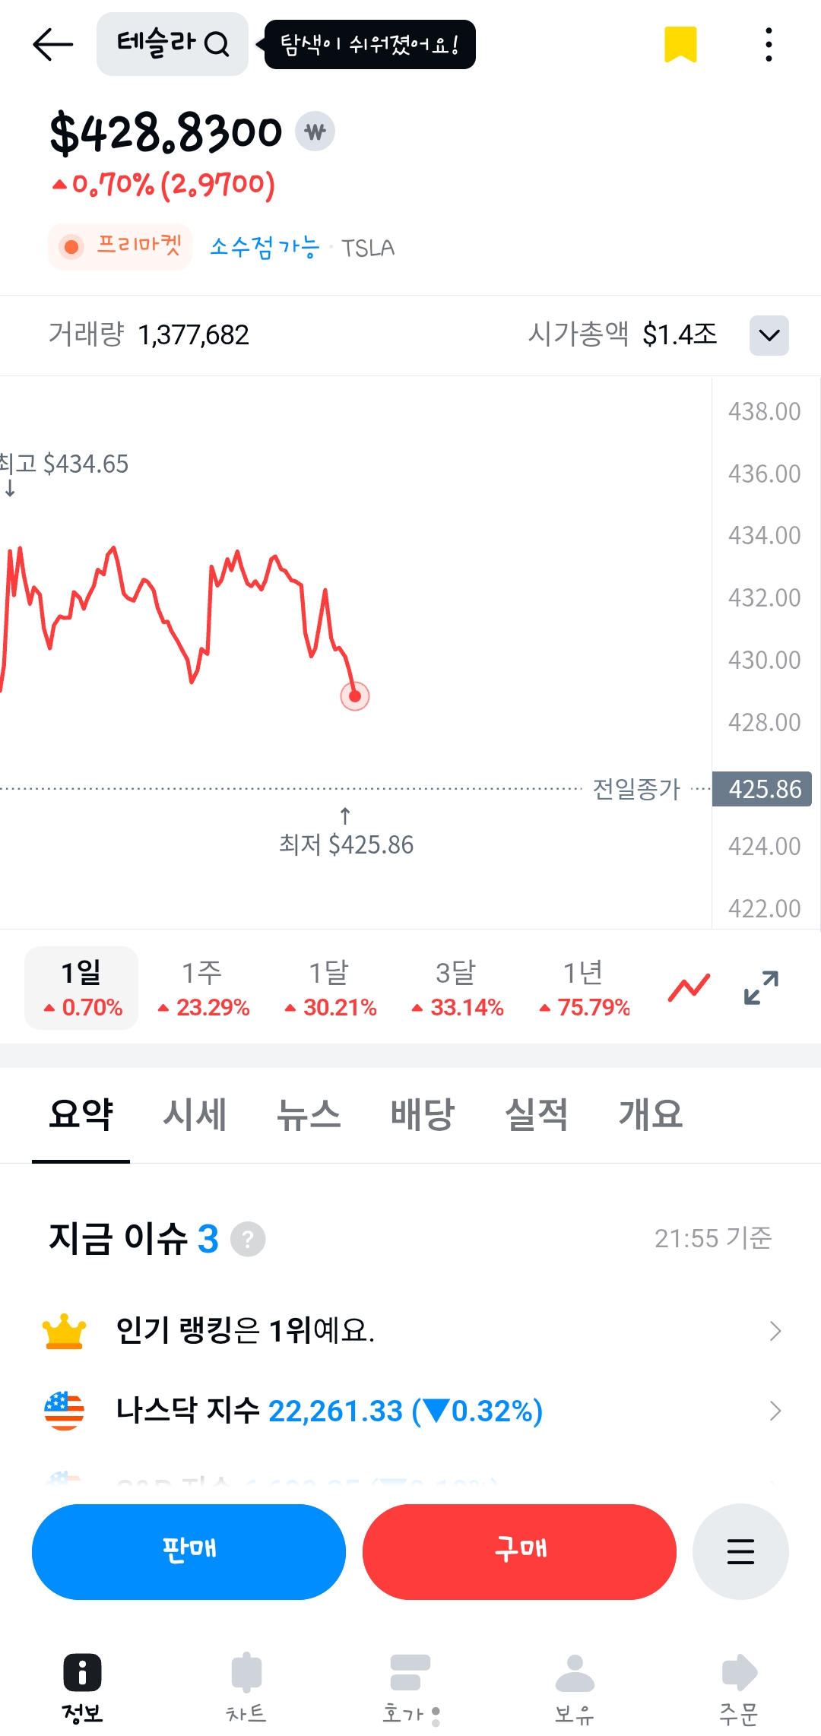Go to 차트 in bottom navigation

pyautogui.click(x=246, y=1687)
